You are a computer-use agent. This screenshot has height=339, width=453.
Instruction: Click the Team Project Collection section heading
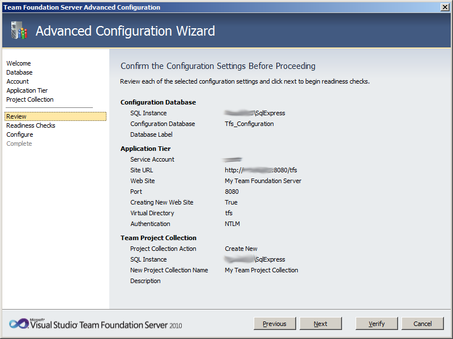[x=159, y=238]
